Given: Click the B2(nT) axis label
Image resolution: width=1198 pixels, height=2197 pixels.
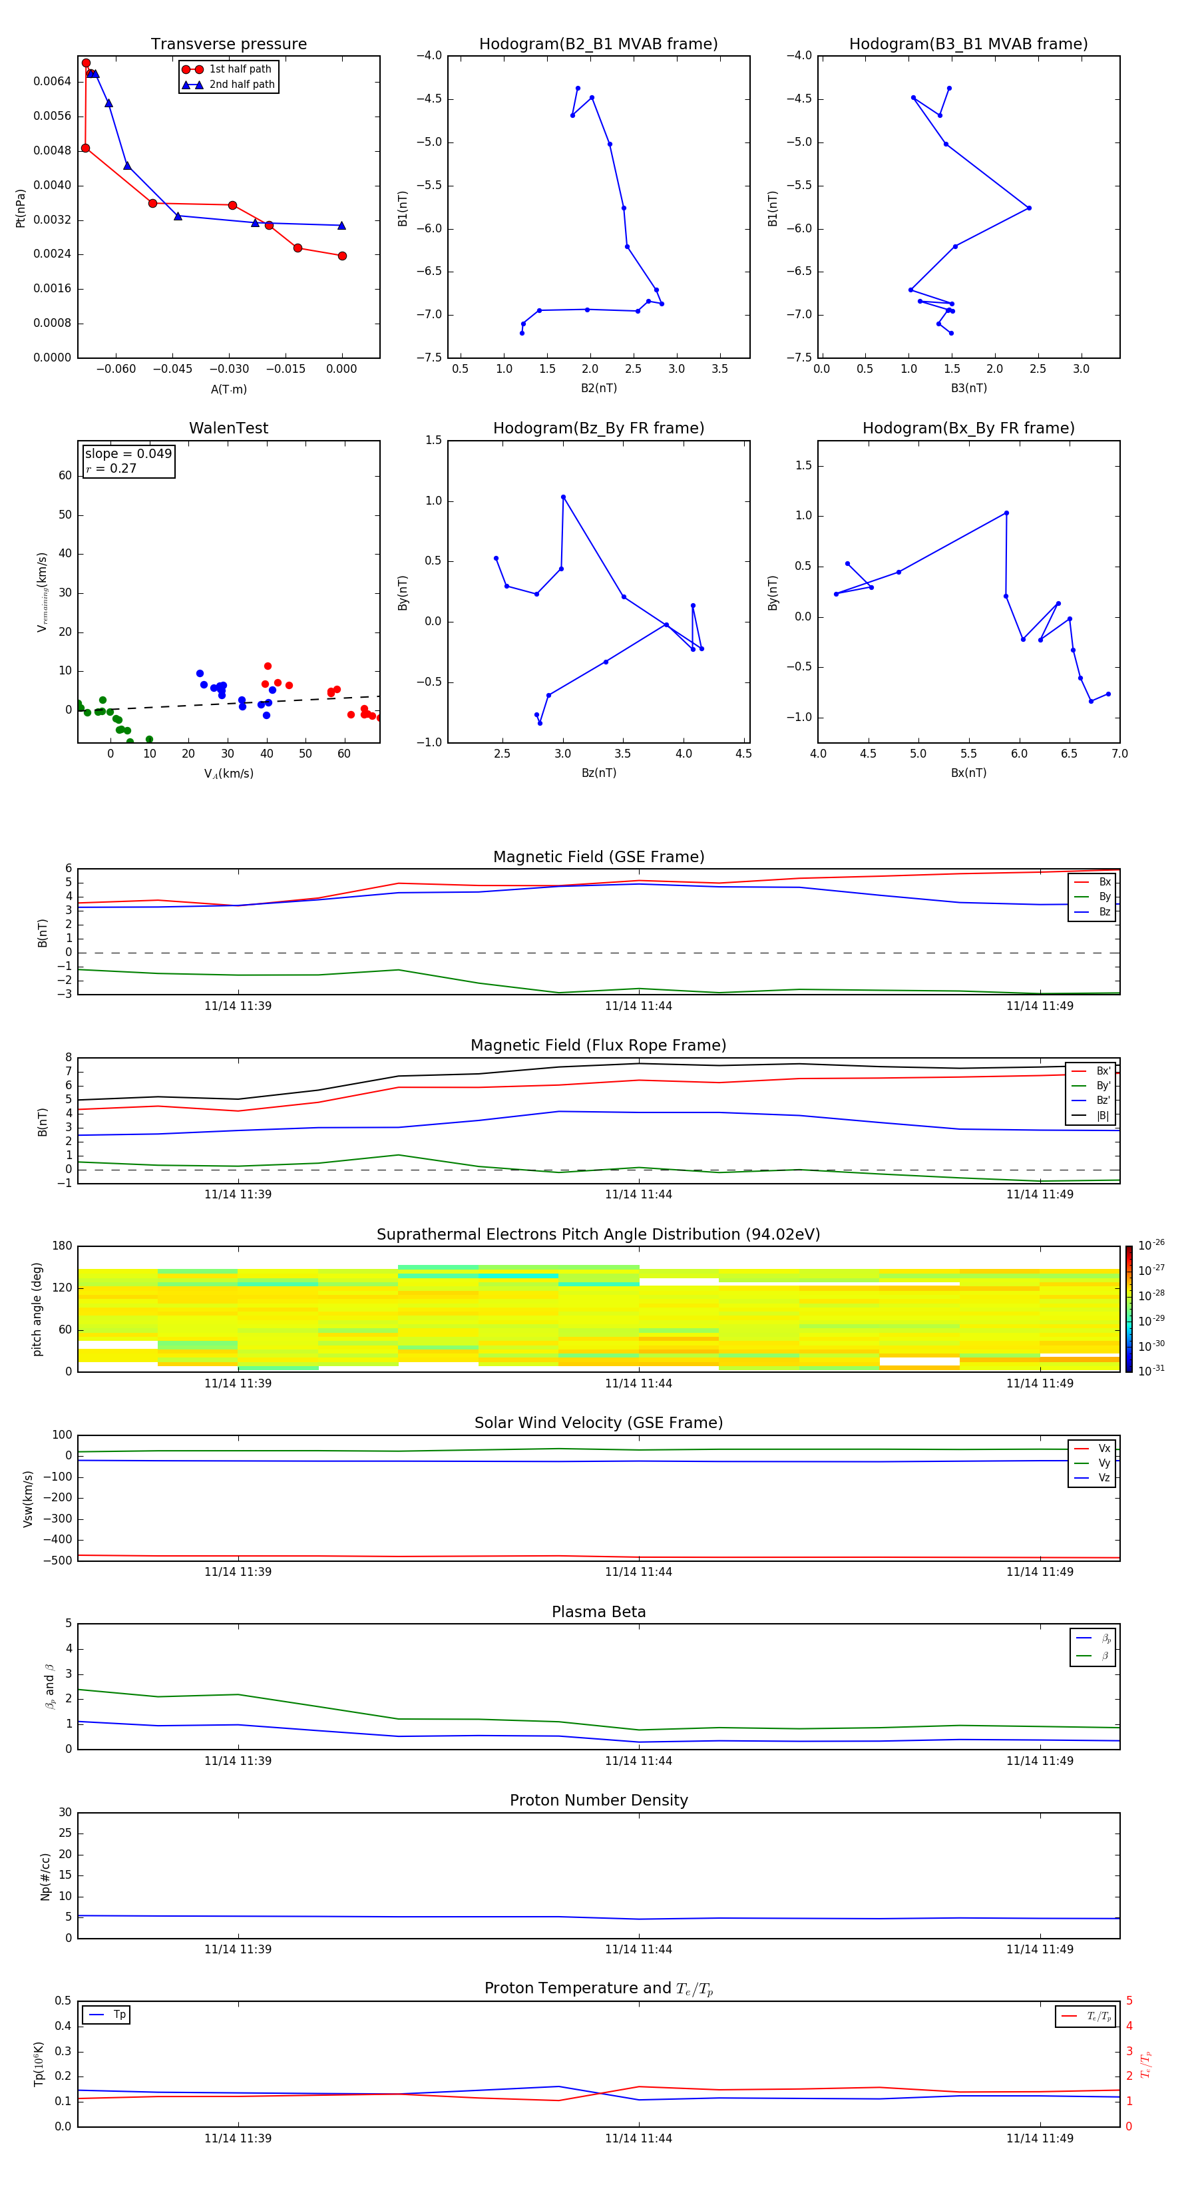Looking at the screenshot, I should coord(598,388).
